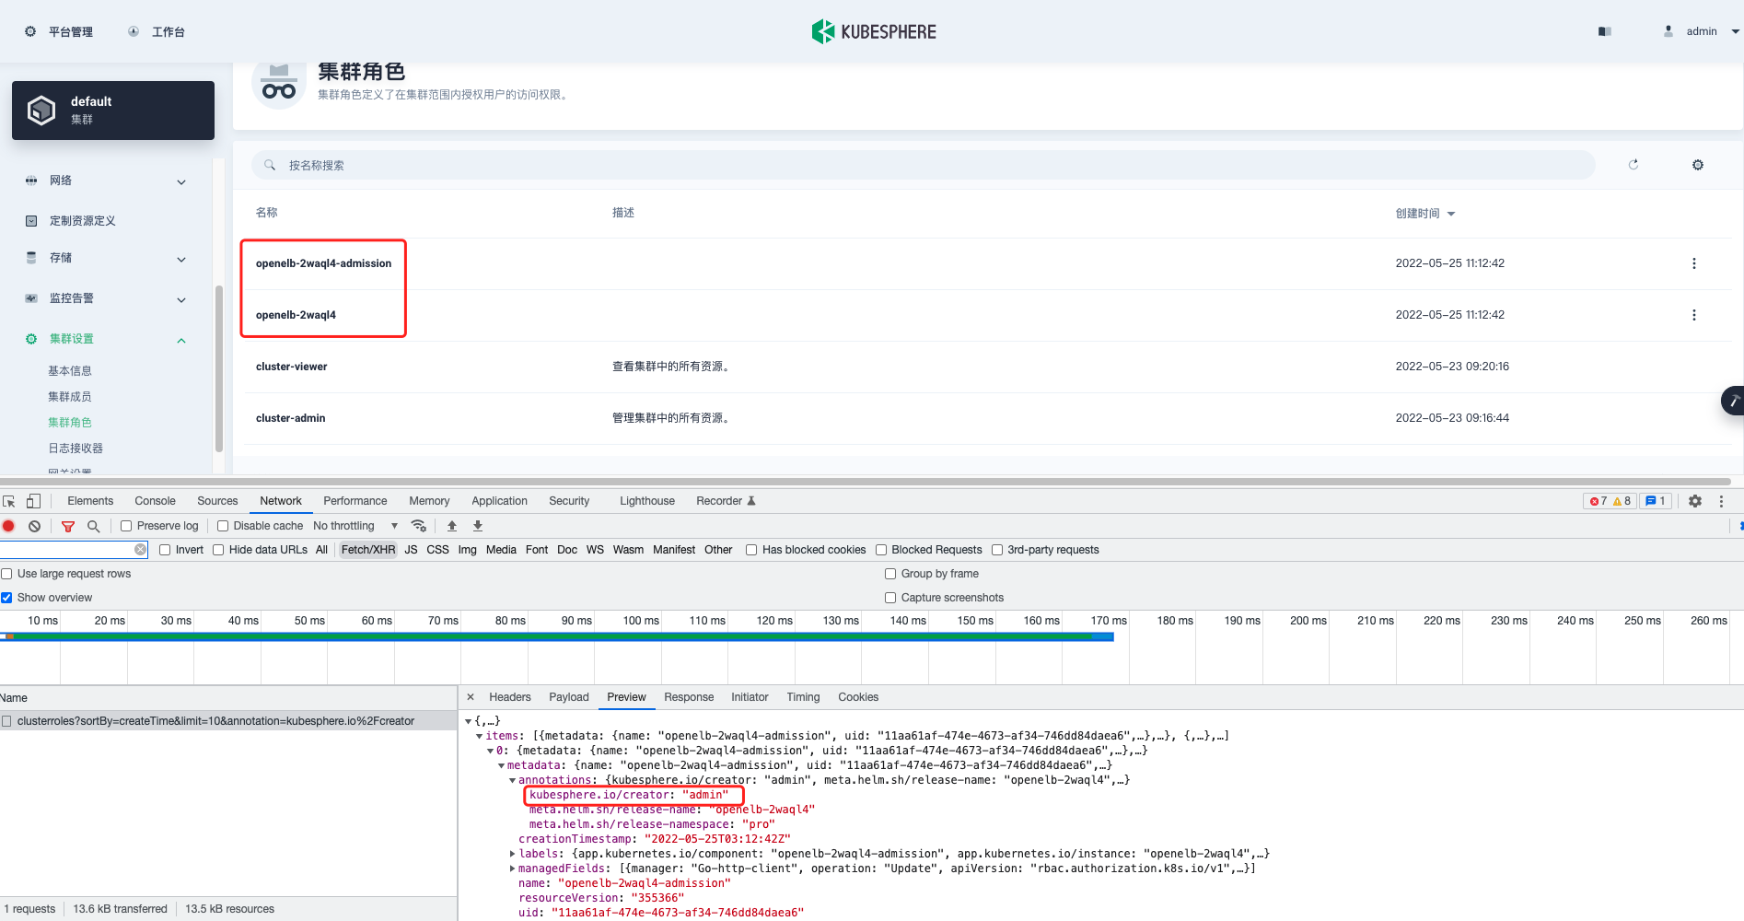This screenshot has width=1744, height=921.
Task: Open the network filter search
Action: 94,526
